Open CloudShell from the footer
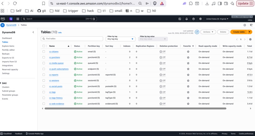Screen dimensions: 255x136 (x=6, y=134)
